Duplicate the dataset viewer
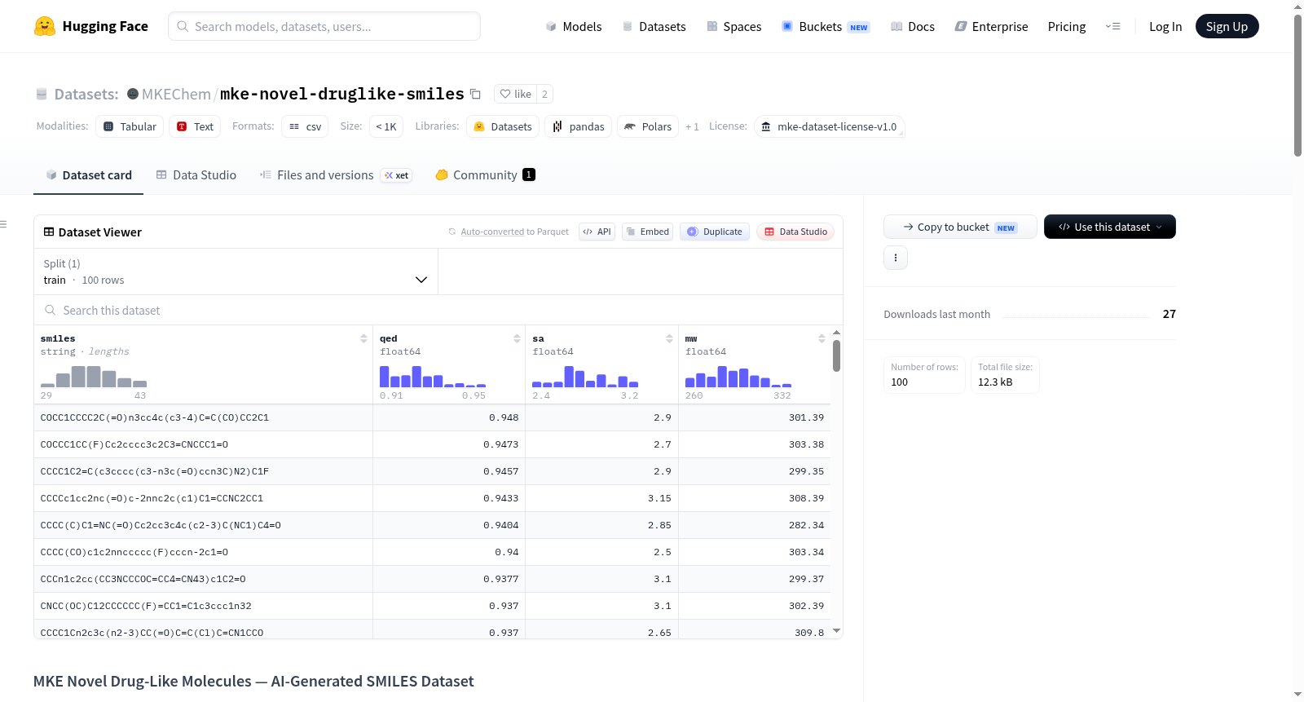 pos(715,232)
